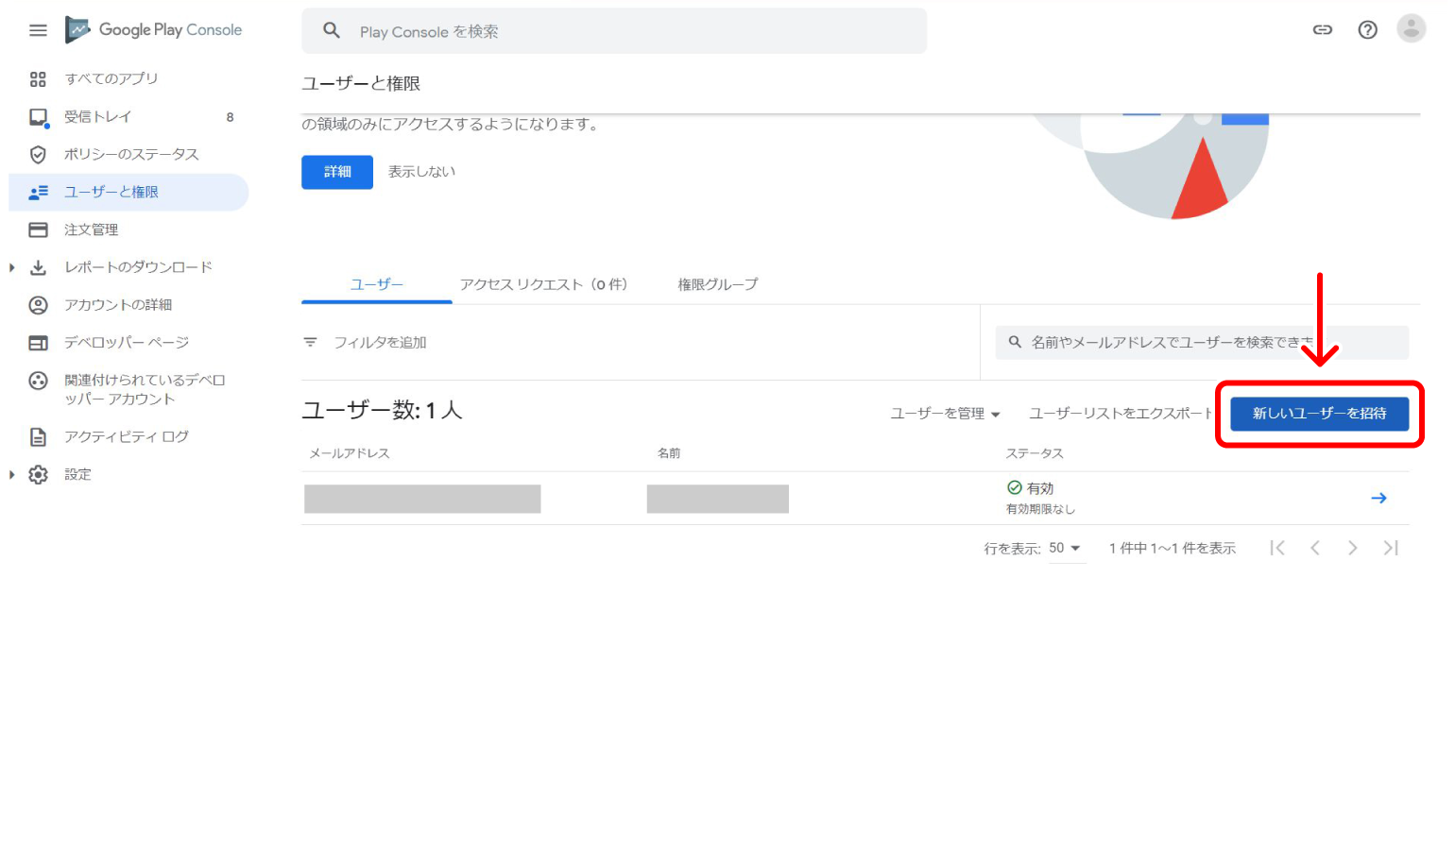Click the copy link icon in header
Viewport: 1455px width, 850px height.
[1323, 30]
